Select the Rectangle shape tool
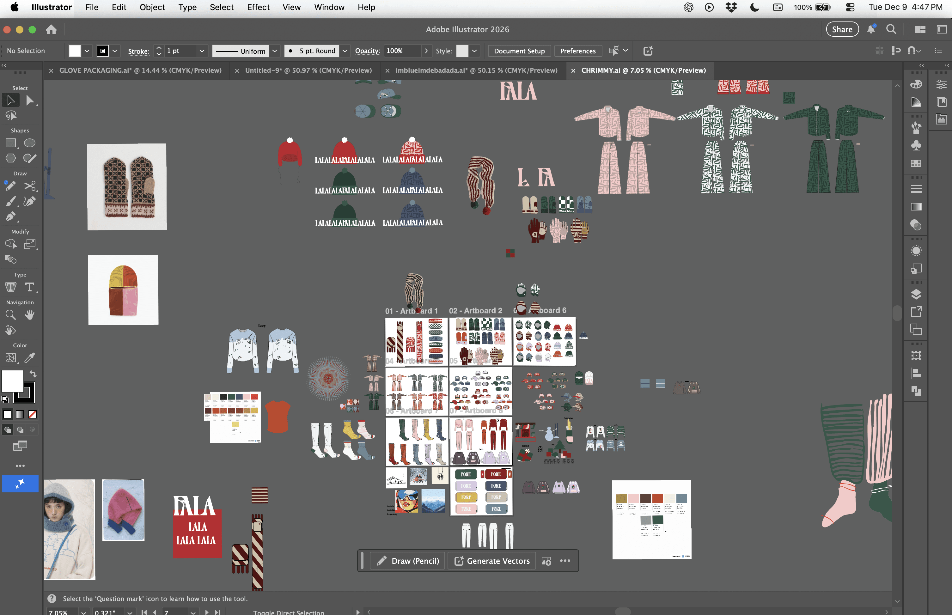This screenshot has height=615, width=952. coord(11,143)
